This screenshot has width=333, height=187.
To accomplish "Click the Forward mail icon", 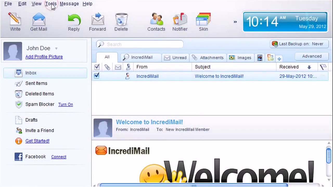I will [98, 19].
